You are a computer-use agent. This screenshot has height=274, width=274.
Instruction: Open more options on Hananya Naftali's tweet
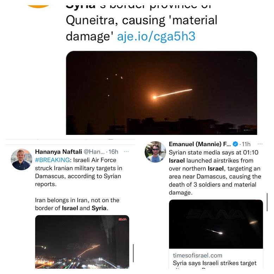tap(126, 152)
